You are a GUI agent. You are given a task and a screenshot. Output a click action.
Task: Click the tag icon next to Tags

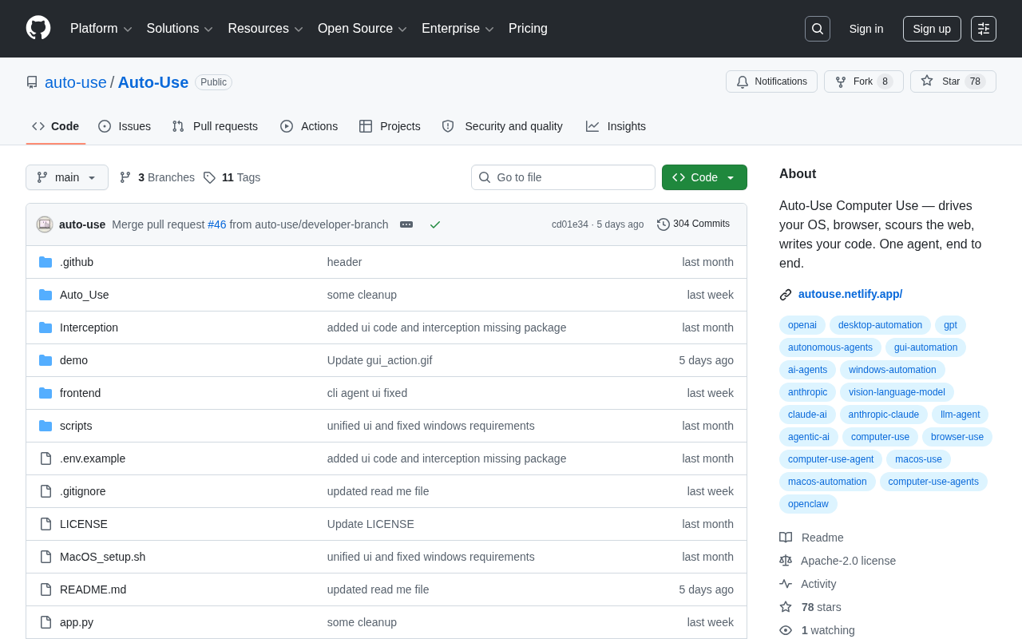209,177
